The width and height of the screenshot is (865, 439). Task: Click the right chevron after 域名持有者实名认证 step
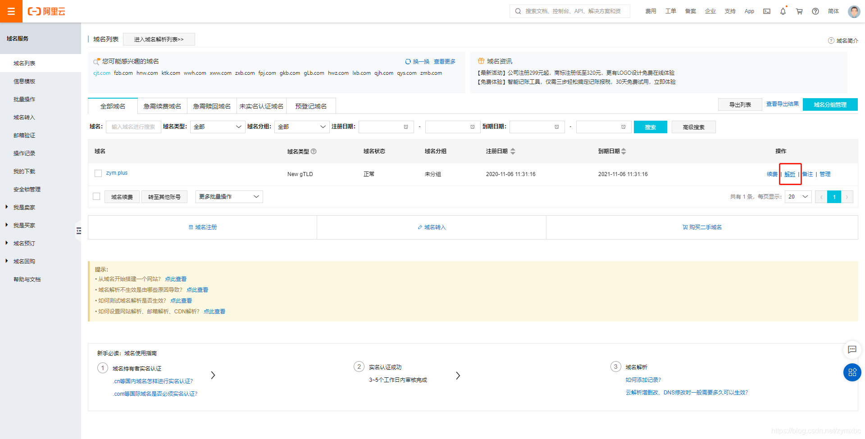tap(213, 375)
